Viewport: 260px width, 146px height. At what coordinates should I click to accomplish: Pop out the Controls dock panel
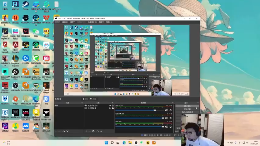pos(198,103)
